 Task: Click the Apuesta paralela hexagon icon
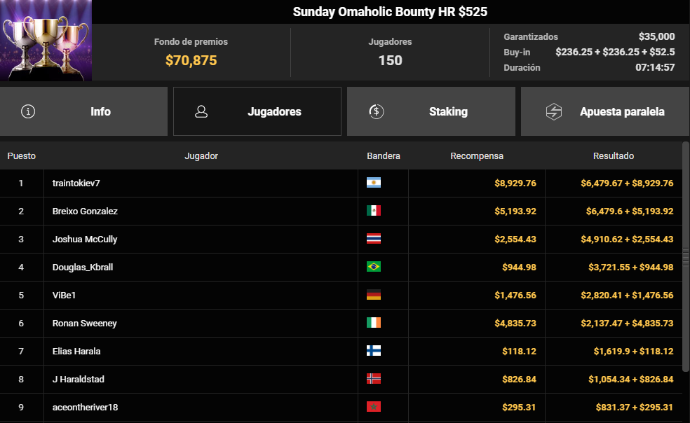click(x=554, y=111)
